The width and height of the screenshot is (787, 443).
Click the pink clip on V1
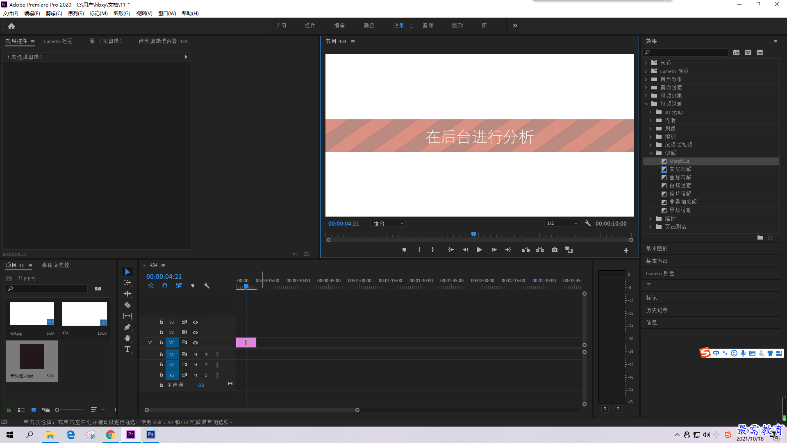246,343
